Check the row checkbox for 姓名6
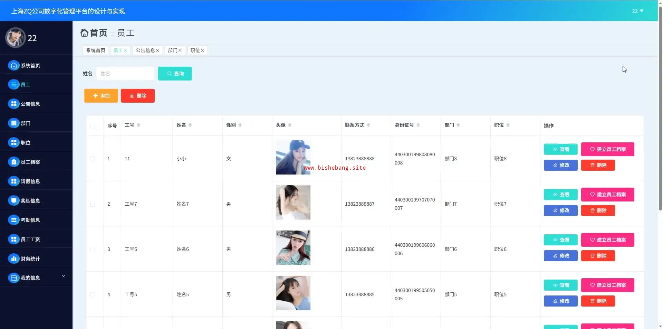Screen dimensions: 663x329 [93, 250]
